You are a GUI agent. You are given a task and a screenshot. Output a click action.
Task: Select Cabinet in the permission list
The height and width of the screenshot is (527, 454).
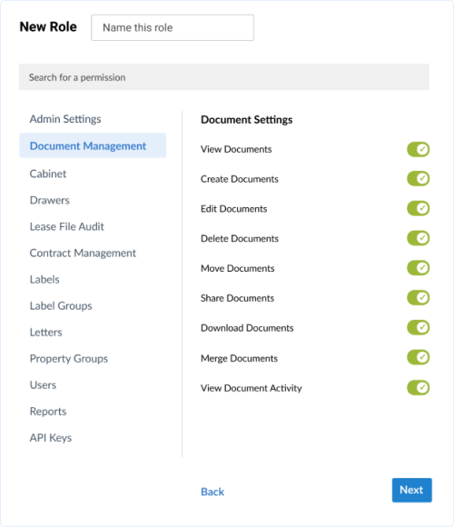(x=48, y=174)
